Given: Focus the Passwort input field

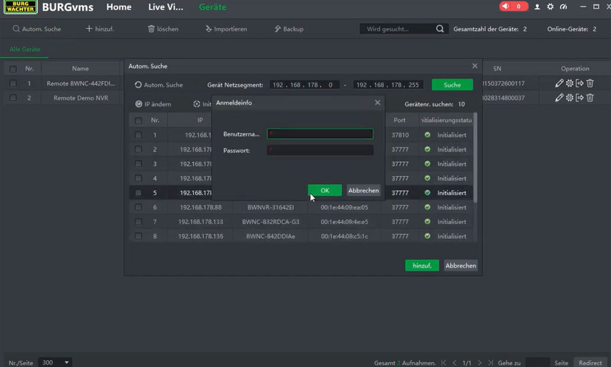Looking at the screenshot, I should click(x=320, y=150).
